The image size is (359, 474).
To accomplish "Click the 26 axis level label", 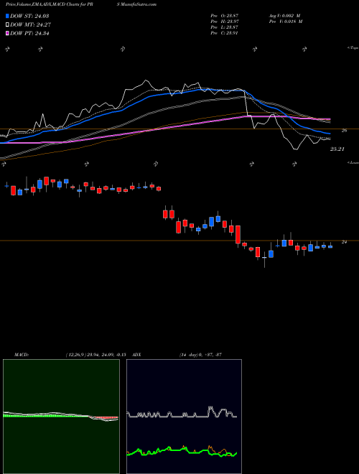I will 344,131.
